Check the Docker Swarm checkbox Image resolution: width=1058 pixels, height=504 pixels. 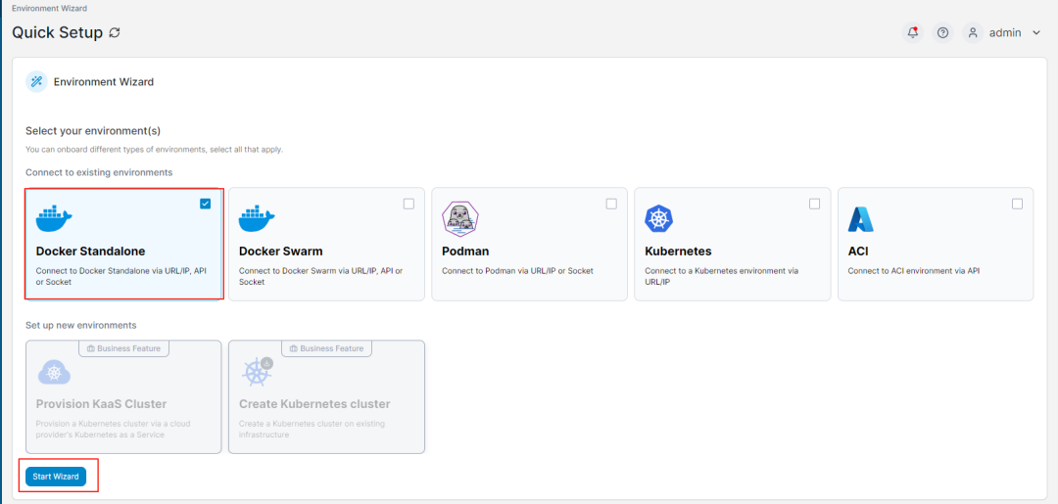(x=409, y=204)
